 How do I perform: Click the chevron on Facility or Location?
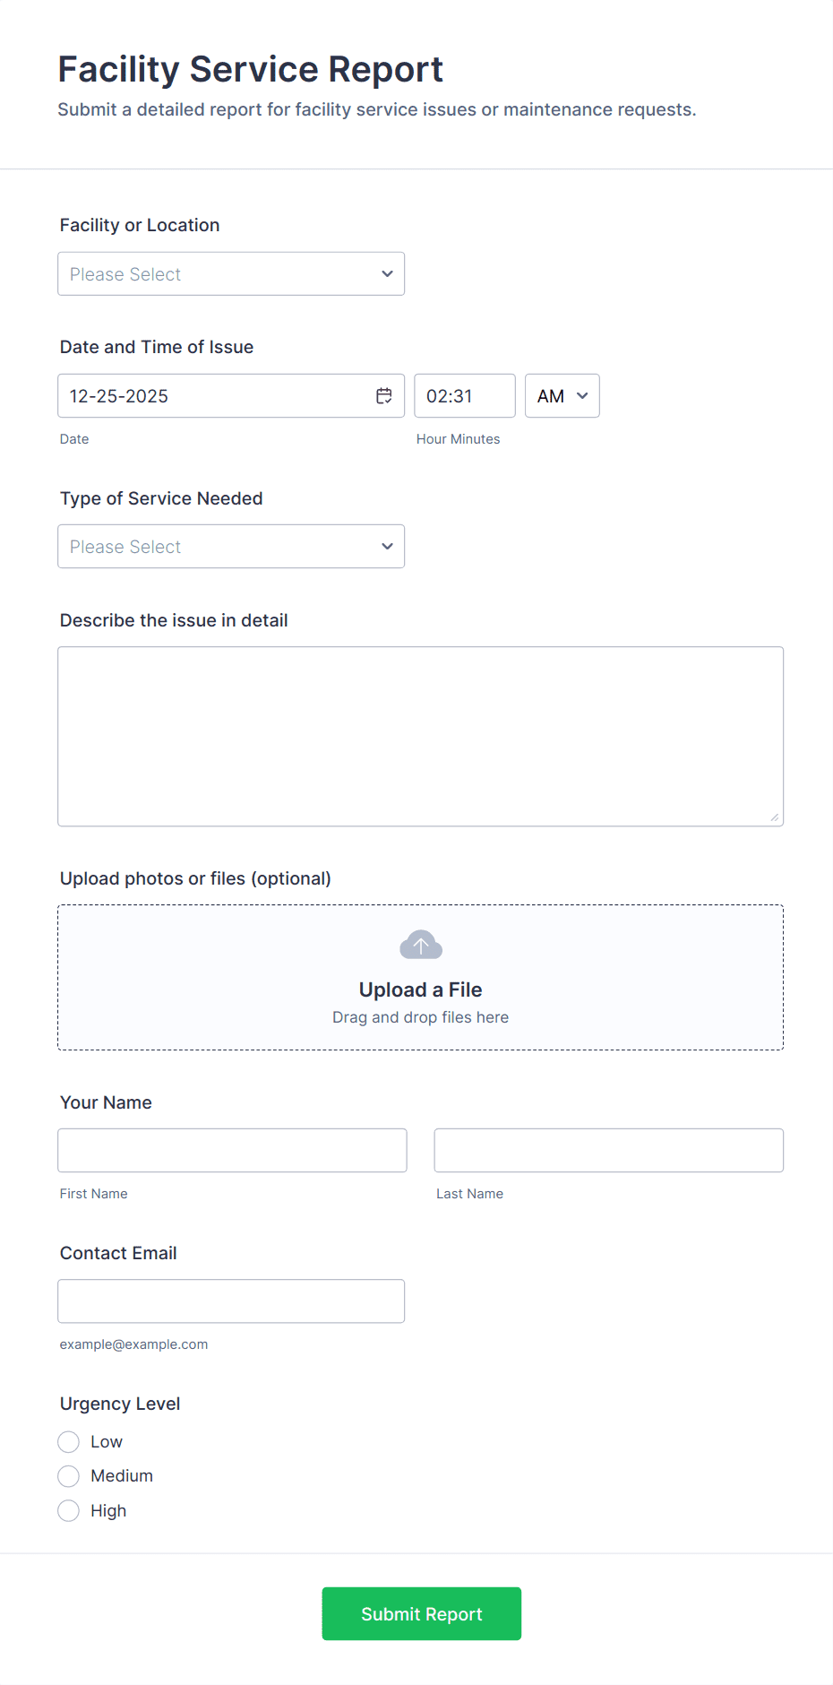click(386, 273)
